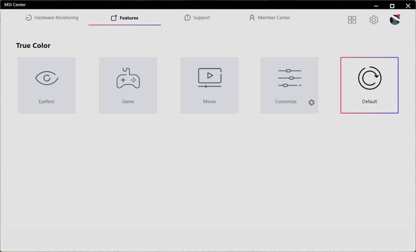Click the EyeRest mode label
The height and width of the screenshot is (252, 416).
pos(46,102)
